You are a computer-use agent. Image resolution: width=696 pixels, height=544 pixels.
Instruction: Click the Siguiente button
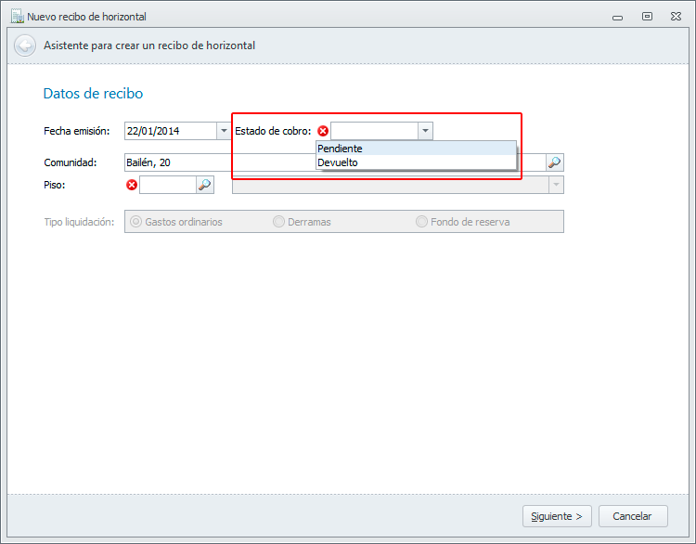coord(557,516)
